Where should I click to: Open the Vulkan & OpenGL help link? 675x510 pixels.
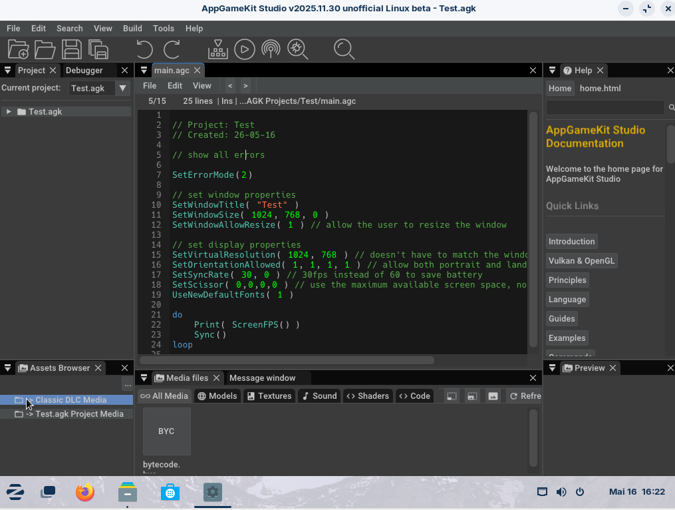[582, 261]
